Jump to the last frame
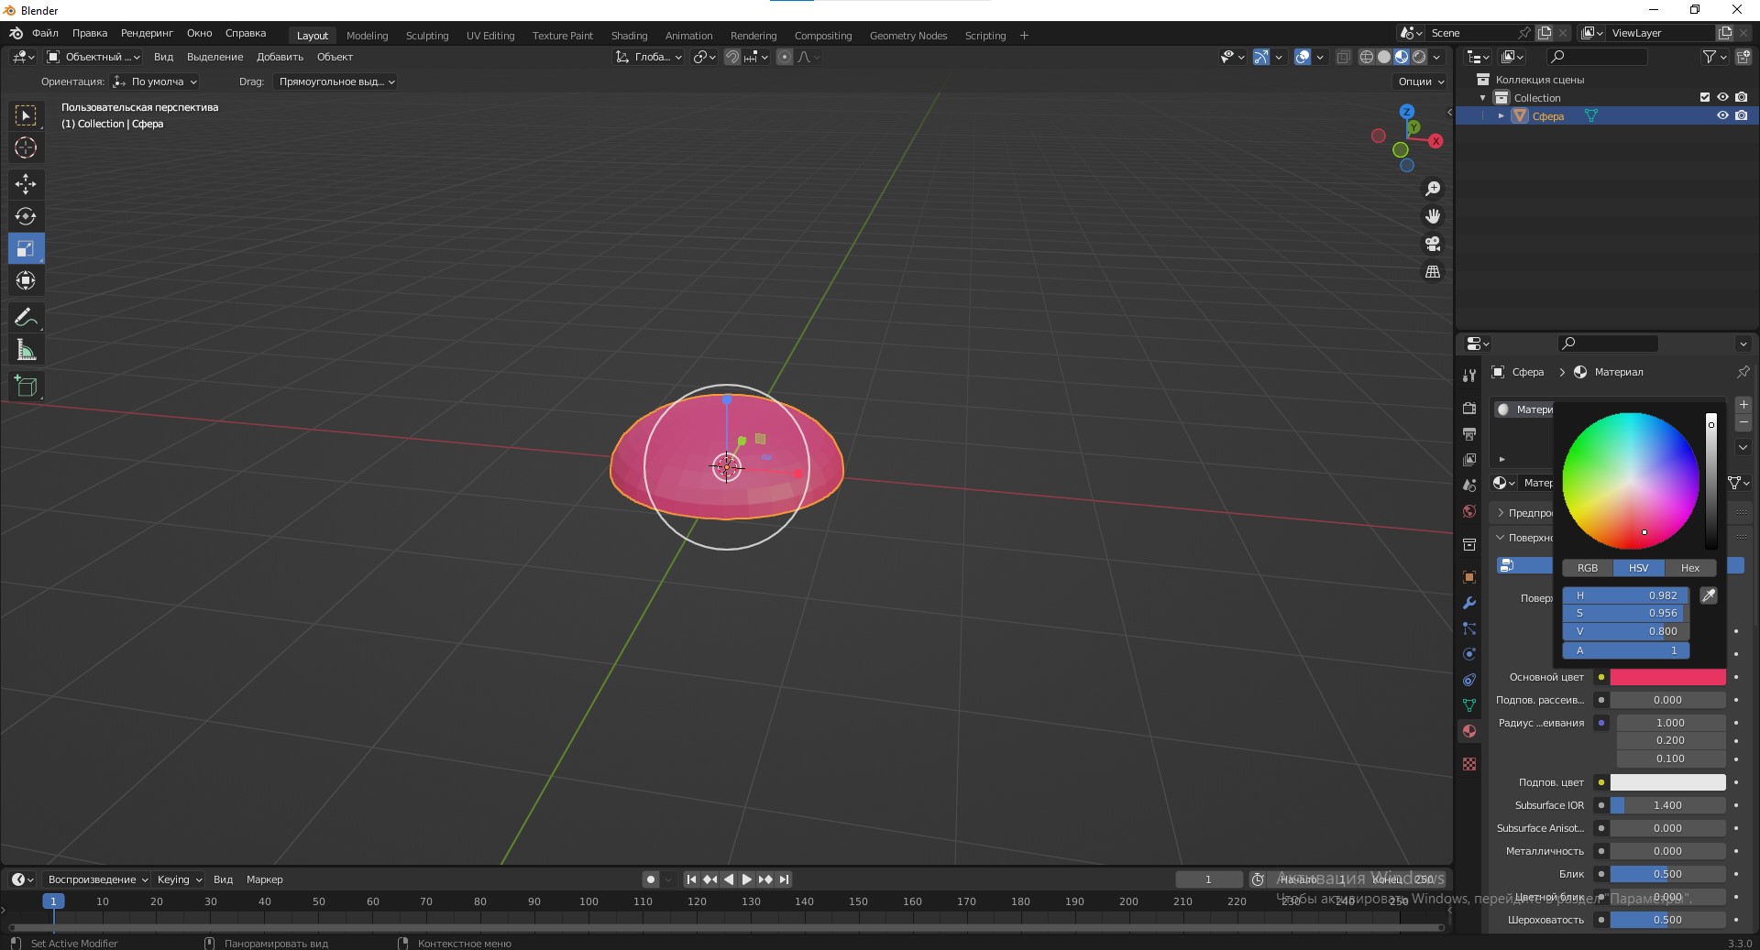Screen dimensions: 1760x950 coord(785,879)
